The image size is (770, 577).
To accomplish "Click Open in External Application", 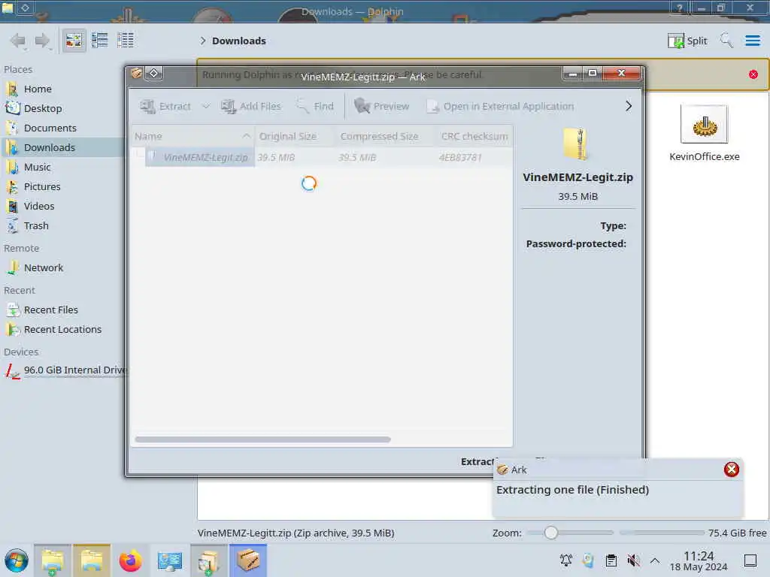I will pyautogui.click(x=500, y=106).
